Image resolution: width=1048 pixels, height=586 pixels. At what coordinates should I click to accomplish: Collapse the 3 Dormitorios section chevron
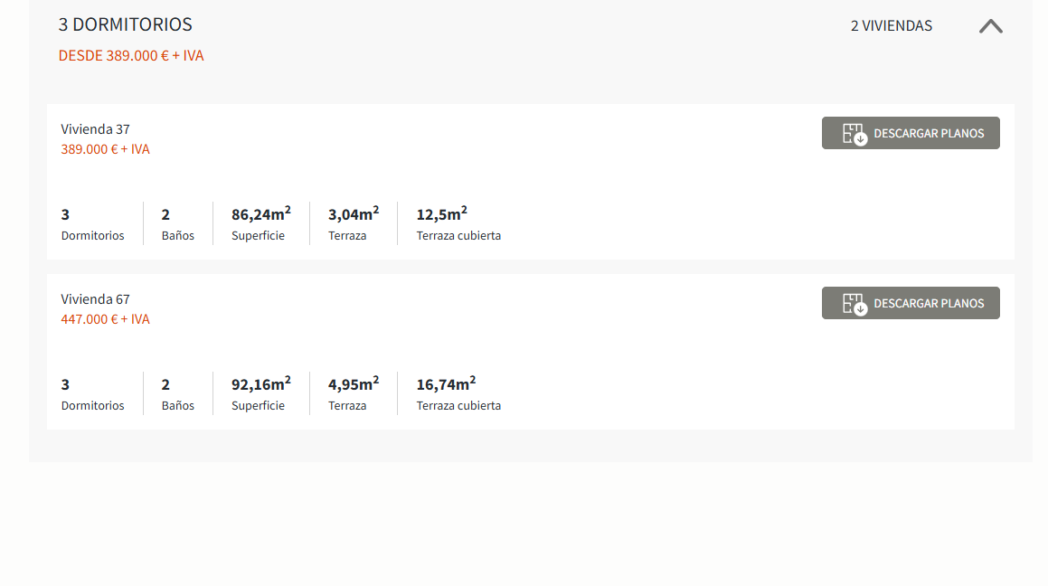click(990, 26)
